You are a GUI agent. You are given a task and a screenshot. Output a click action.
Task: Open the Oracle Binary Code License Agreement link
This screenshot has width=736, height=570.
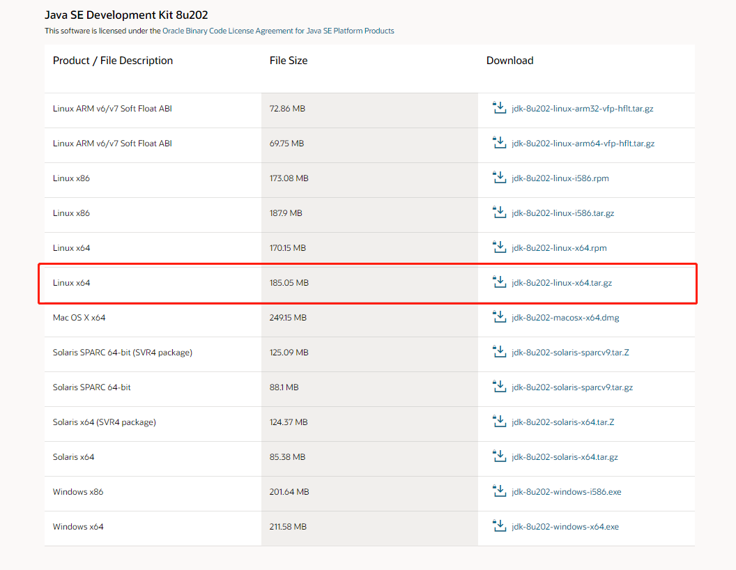pyautogui.click(x=278, y=31)
